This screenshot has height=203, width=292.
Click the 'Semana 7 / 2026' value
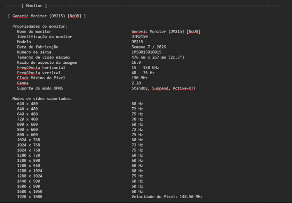coord(149,47)
